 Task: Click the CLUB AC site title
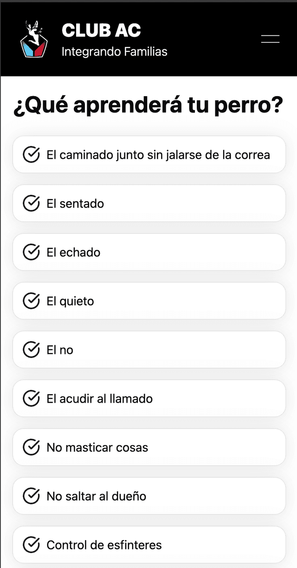coord(101,31)
